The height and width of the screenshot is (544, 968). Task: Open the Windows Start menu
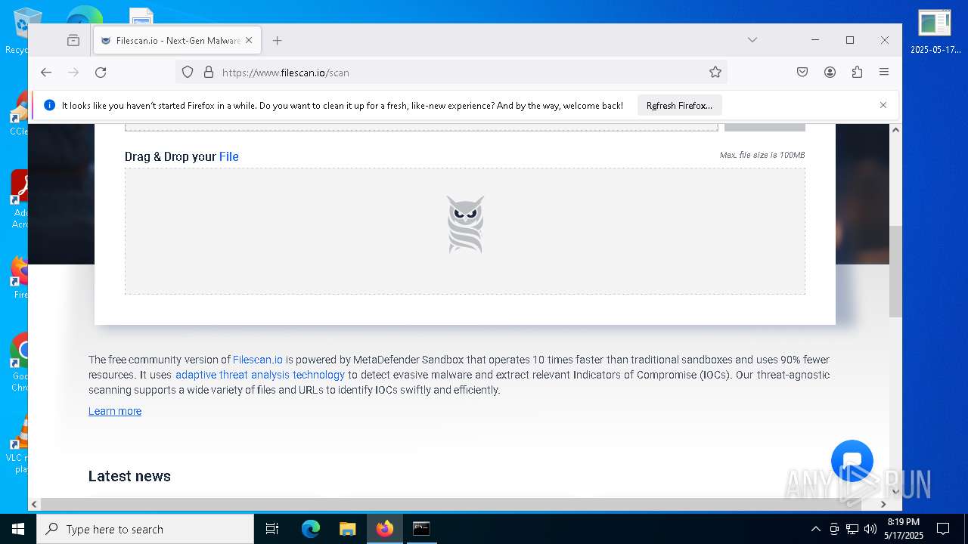(18, 529)
